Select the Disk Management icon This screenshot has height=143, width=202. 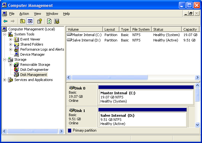click(x=16, y=75)
